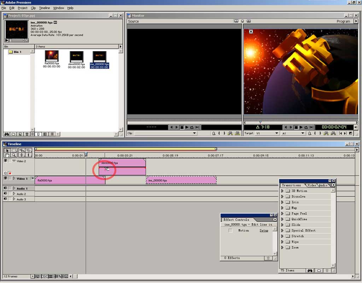Viewport: 362px width, 283px height.
Task: Enable the Motion effect checkbox
Action: [230, 231]
